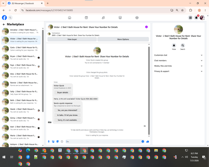Open the Windows notification center icon

204,157
